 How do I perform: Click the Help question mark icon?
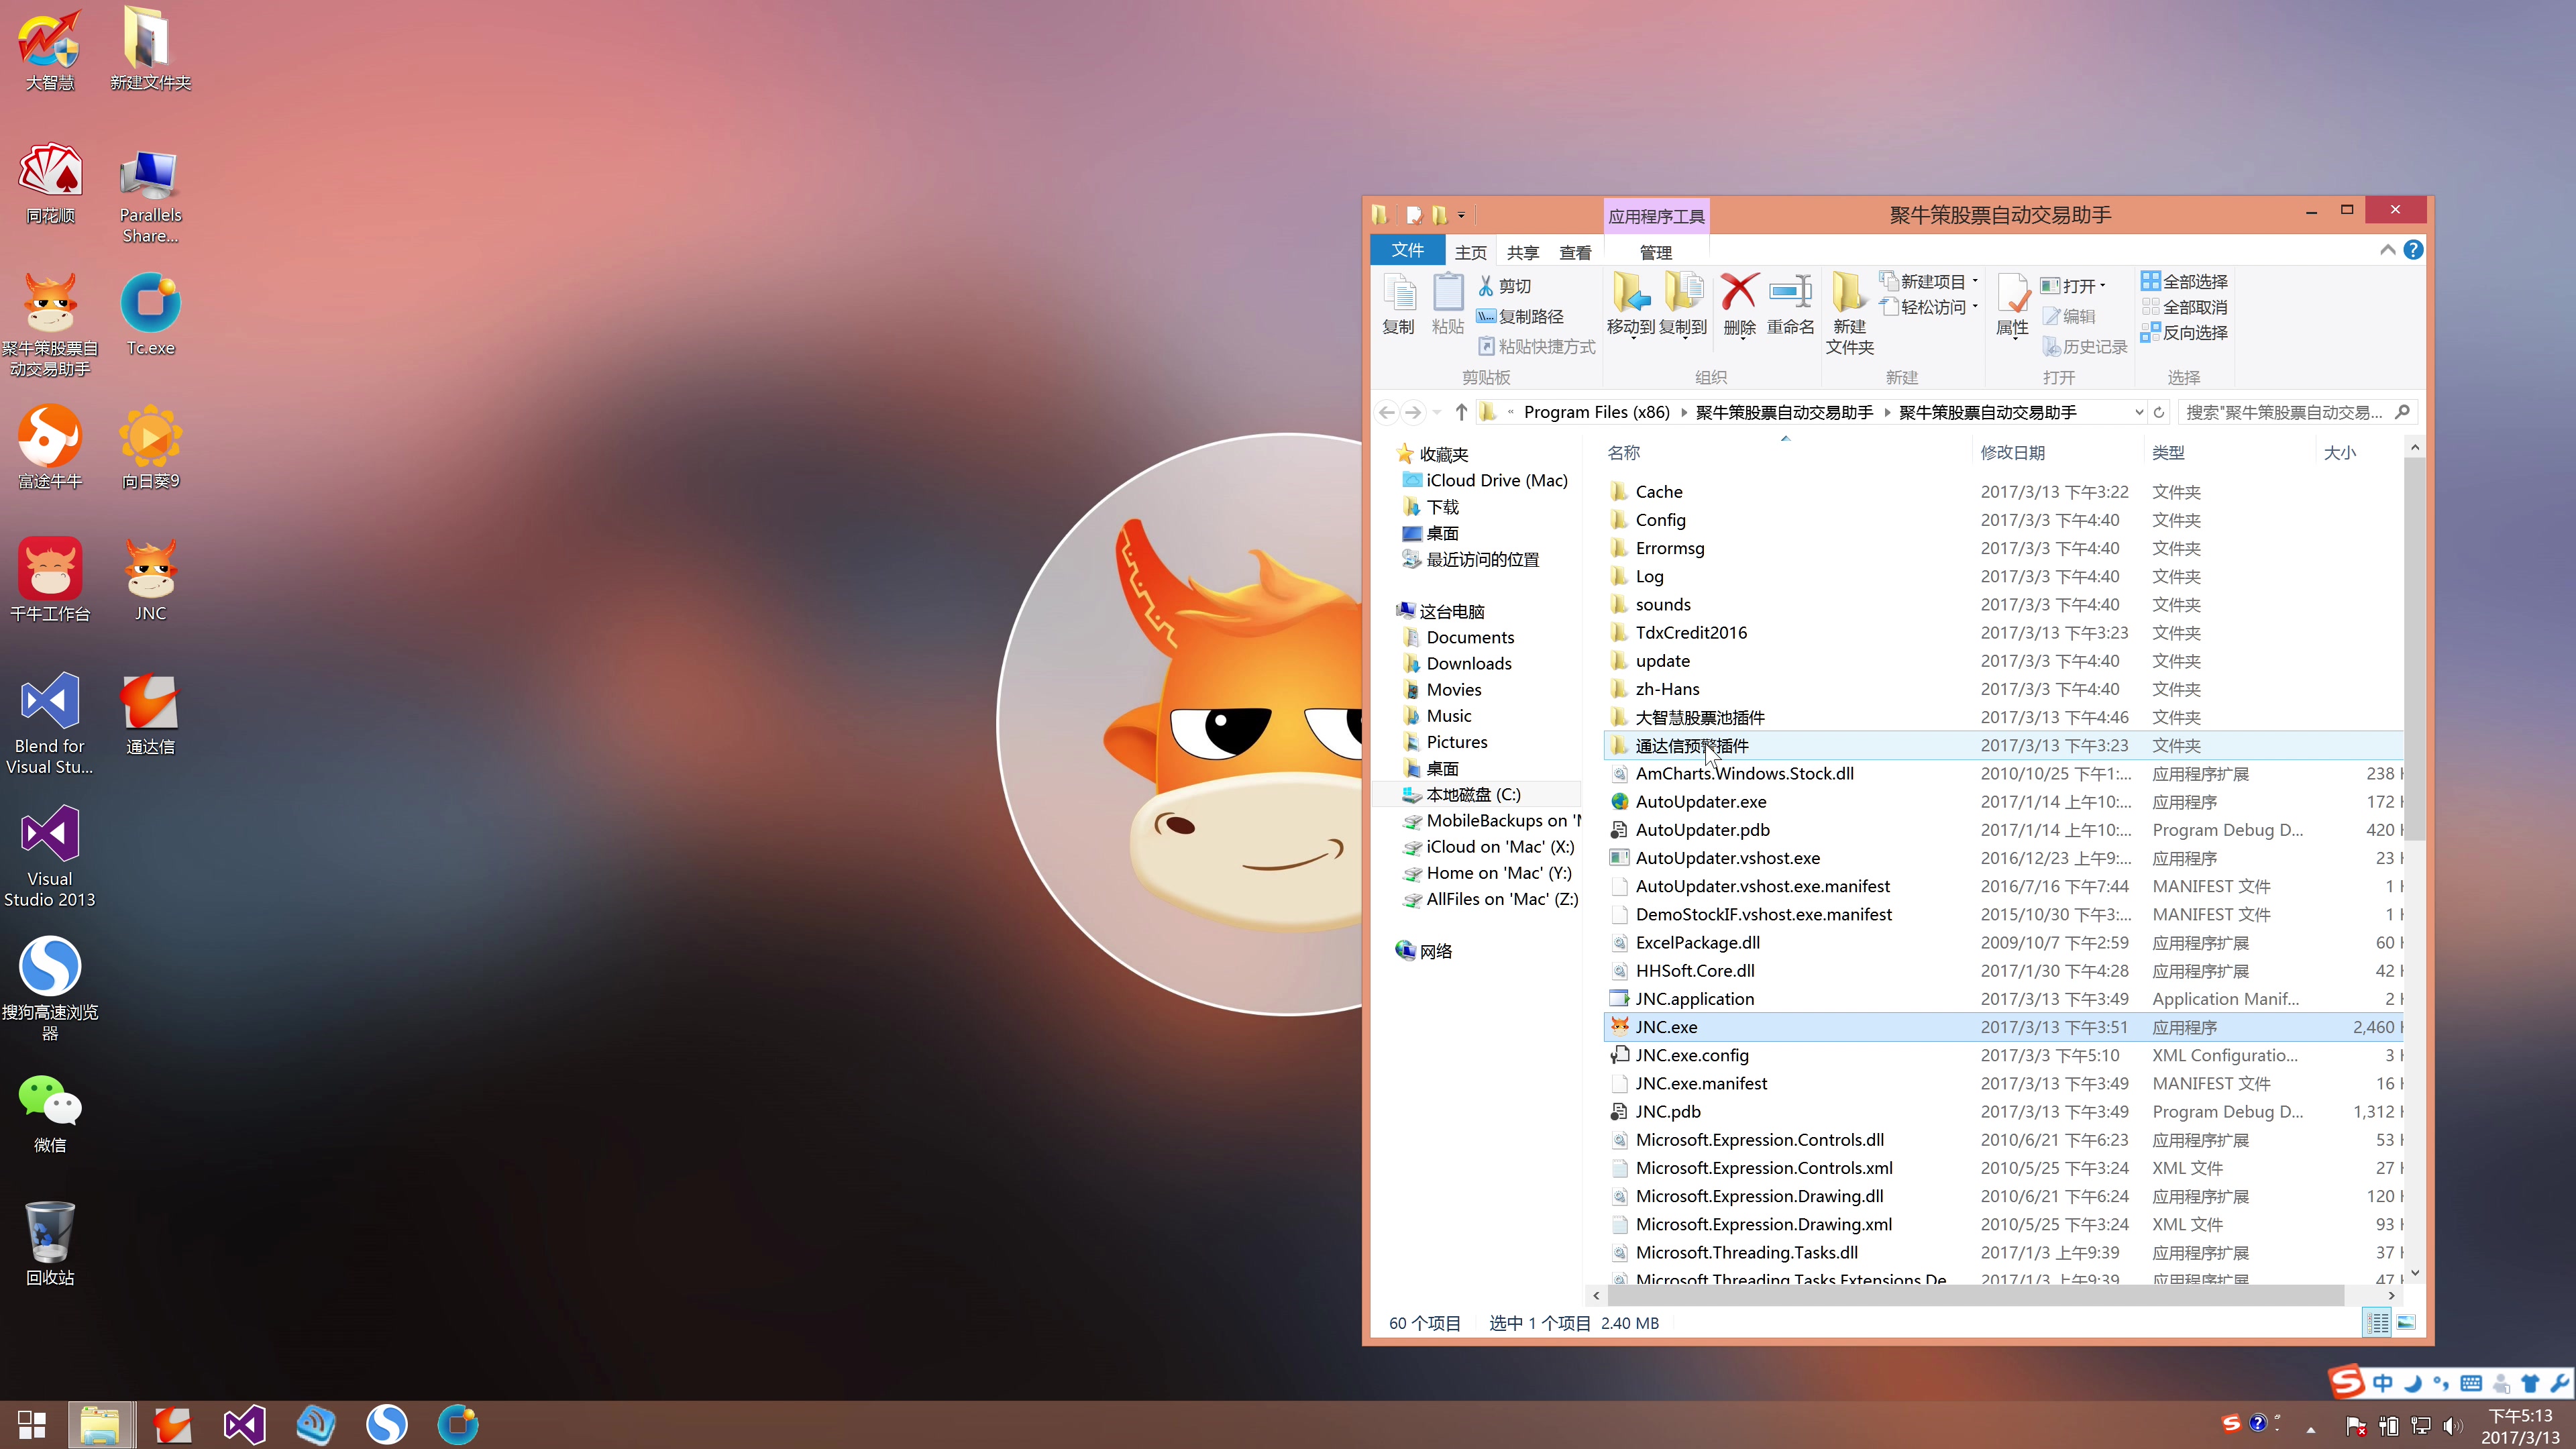coord(2413,250)
